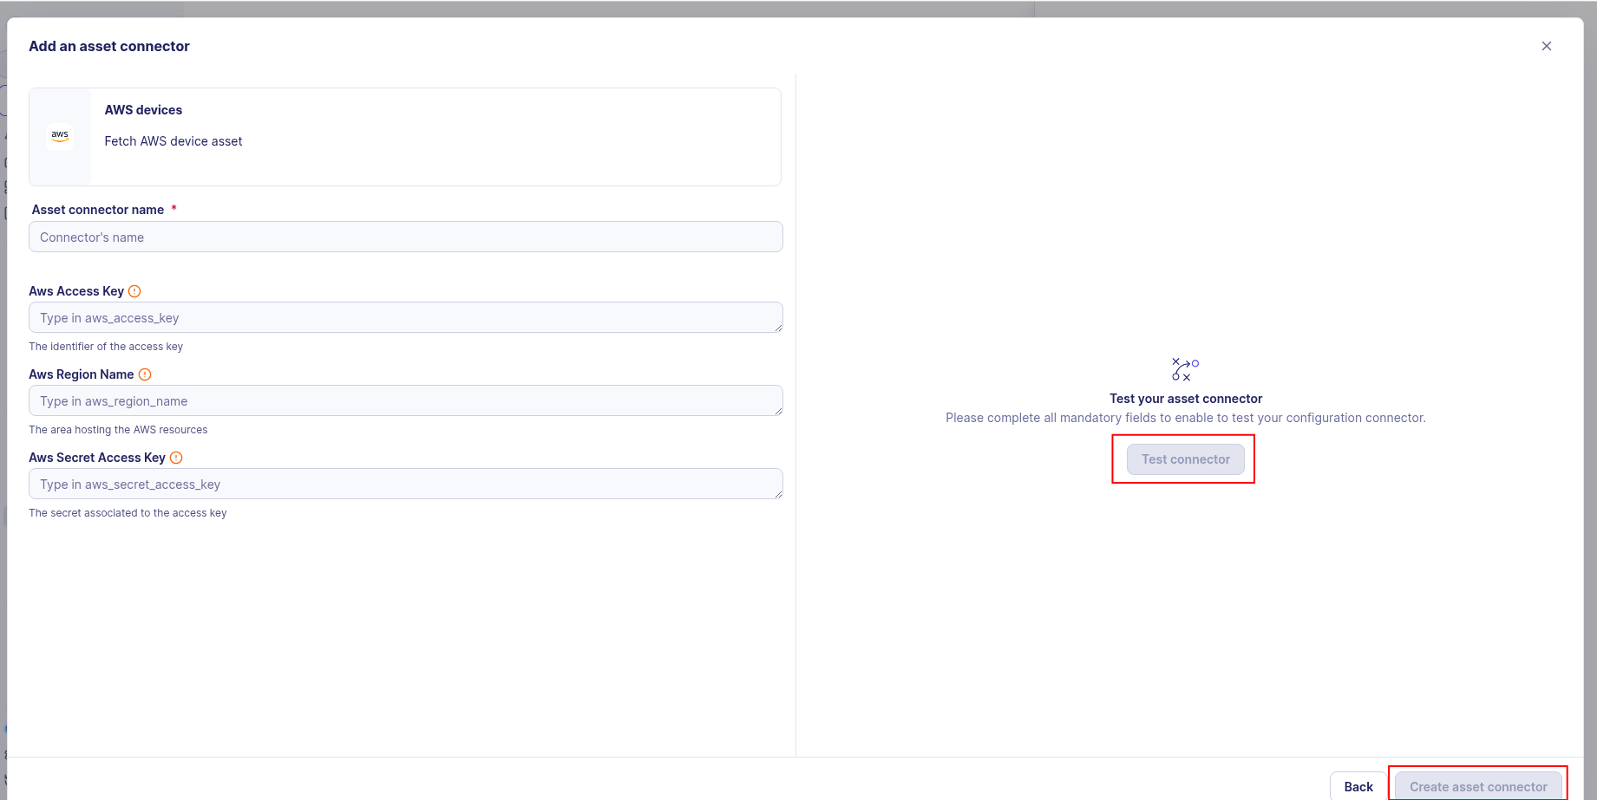Click resize handle of Aws Secret Access Key field
1597x800 pixels.
coord(778,494)
